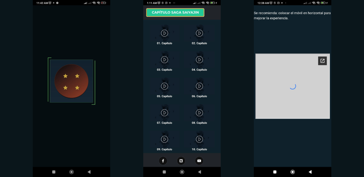Screen dimensions: 364x177
Task: Play chapter 04. Capítulo
Action: 199,60
